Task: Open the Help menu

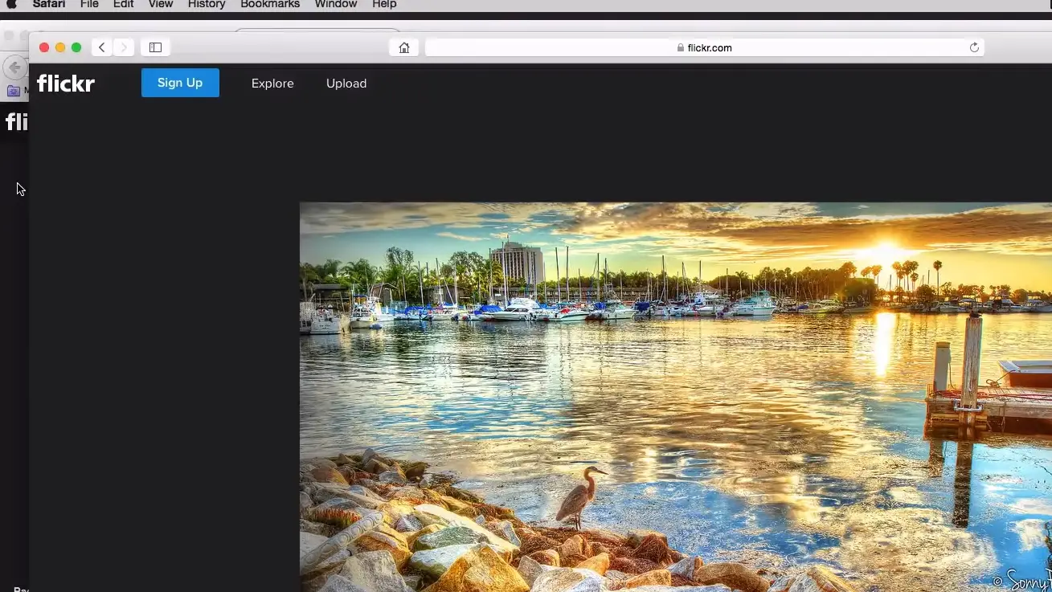Action: (x=384, y=5)
